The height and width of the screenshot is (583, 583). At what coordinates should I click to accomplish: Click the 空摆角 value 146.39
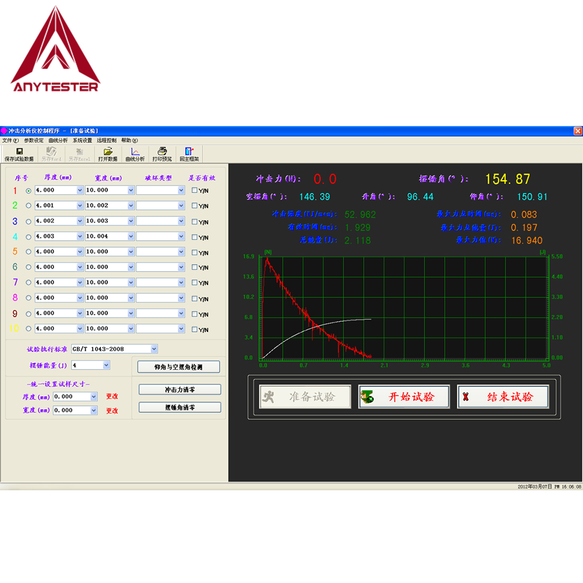(315, 196)
